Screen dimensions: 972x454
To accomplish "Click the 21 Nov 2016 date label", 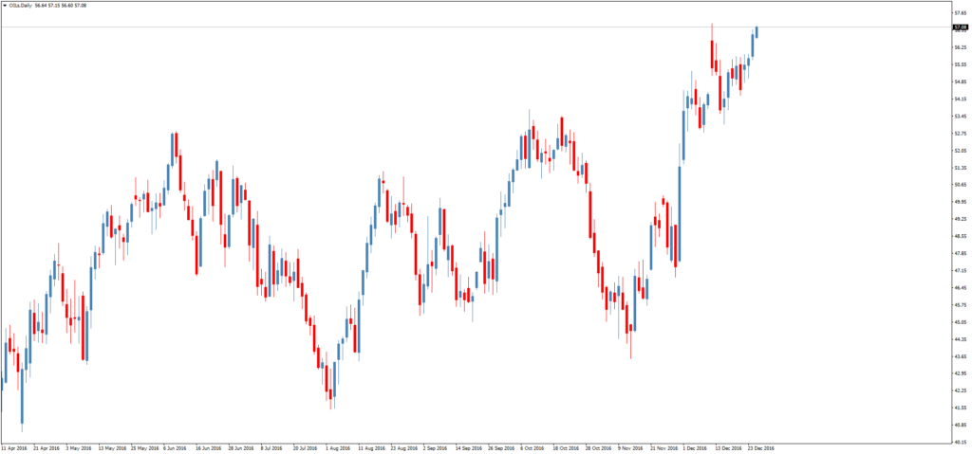I will [x=663, y=447].
